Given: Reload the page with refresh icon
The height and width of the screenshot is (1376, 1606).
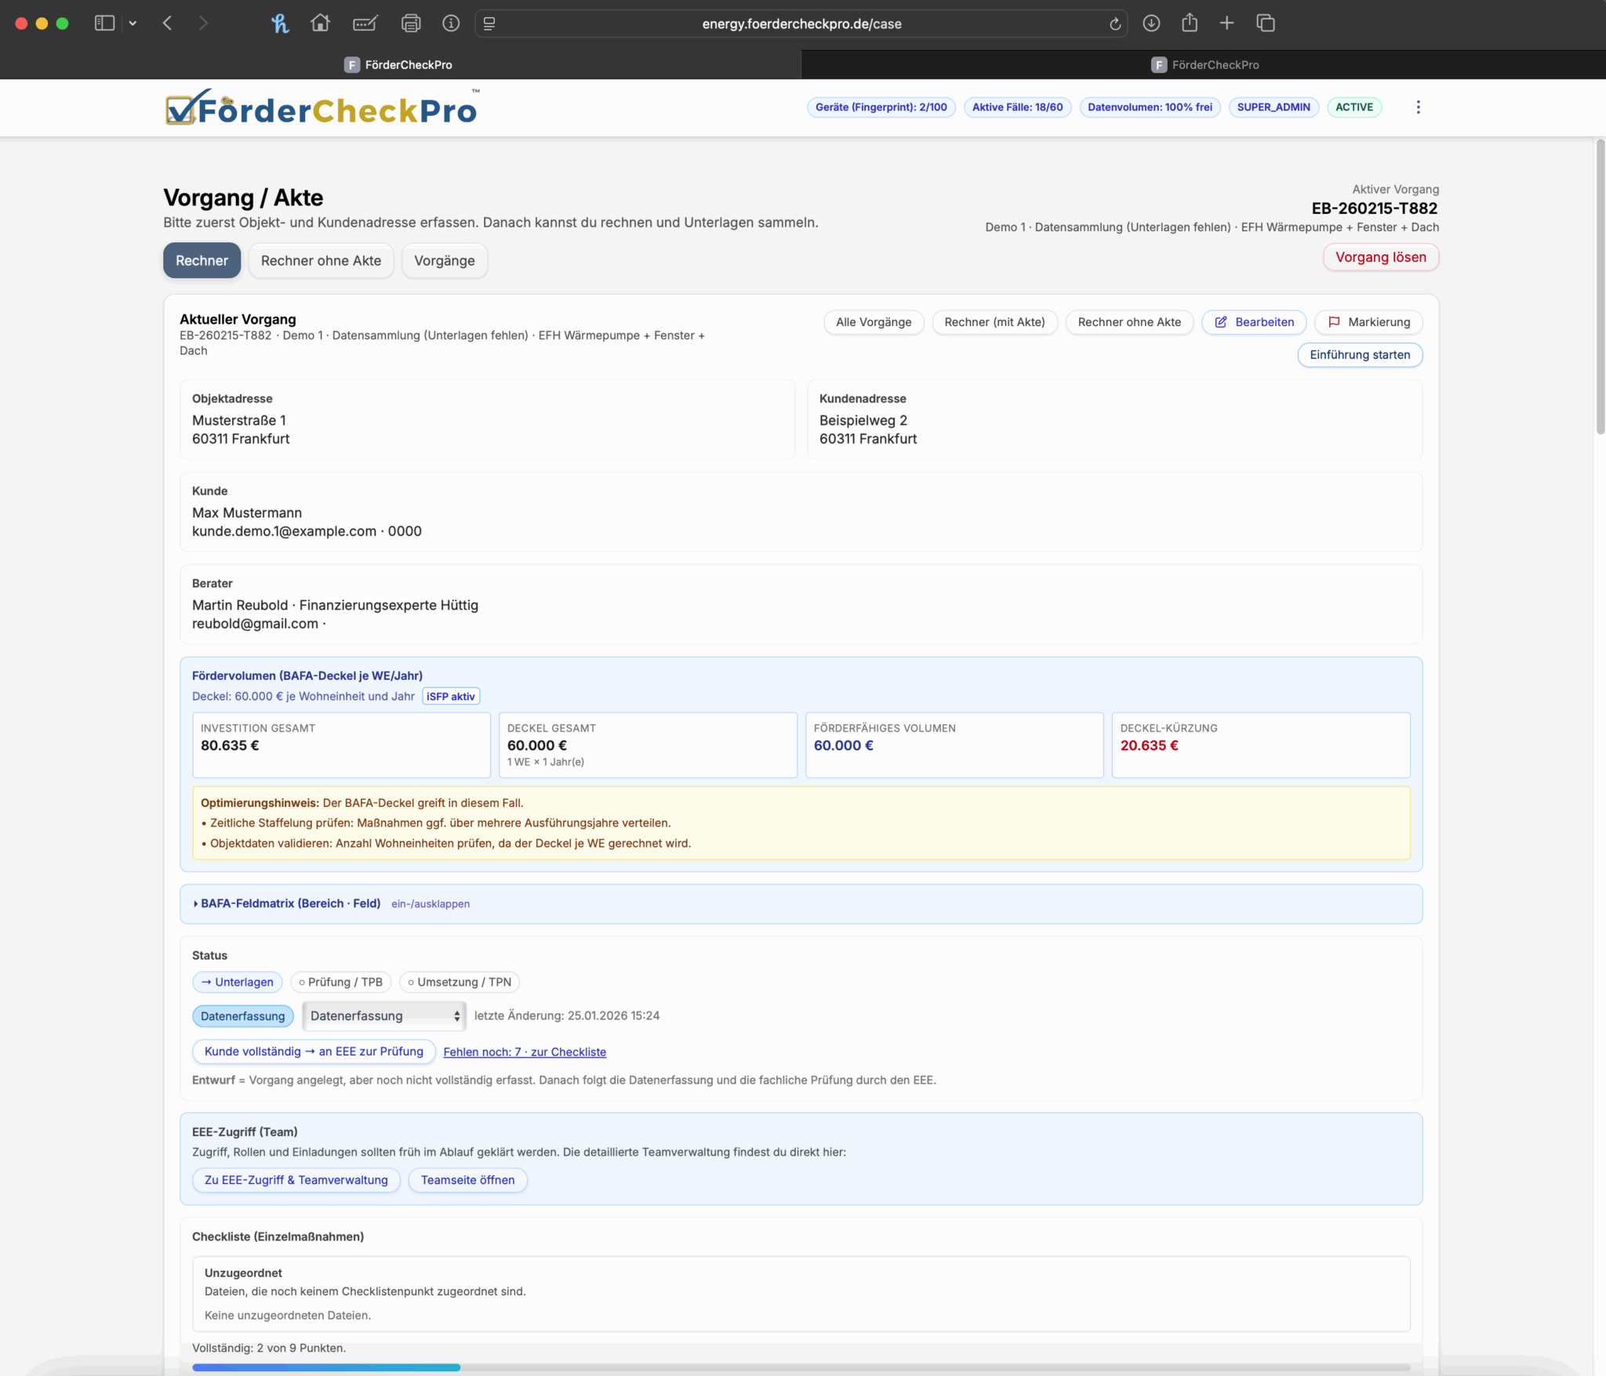Looking at the screenshot, I should click(1114, 24).
